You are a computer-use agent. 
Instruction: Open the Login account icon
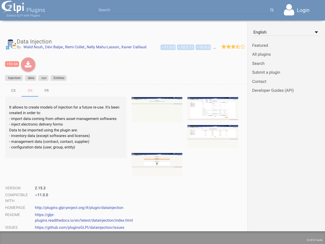point(289,10)
